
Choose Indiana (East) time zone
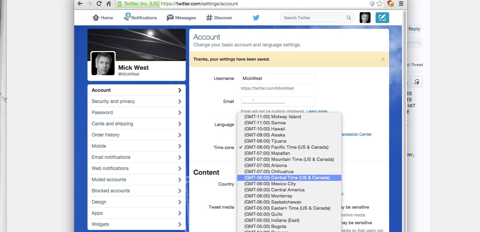click(289, 220)
